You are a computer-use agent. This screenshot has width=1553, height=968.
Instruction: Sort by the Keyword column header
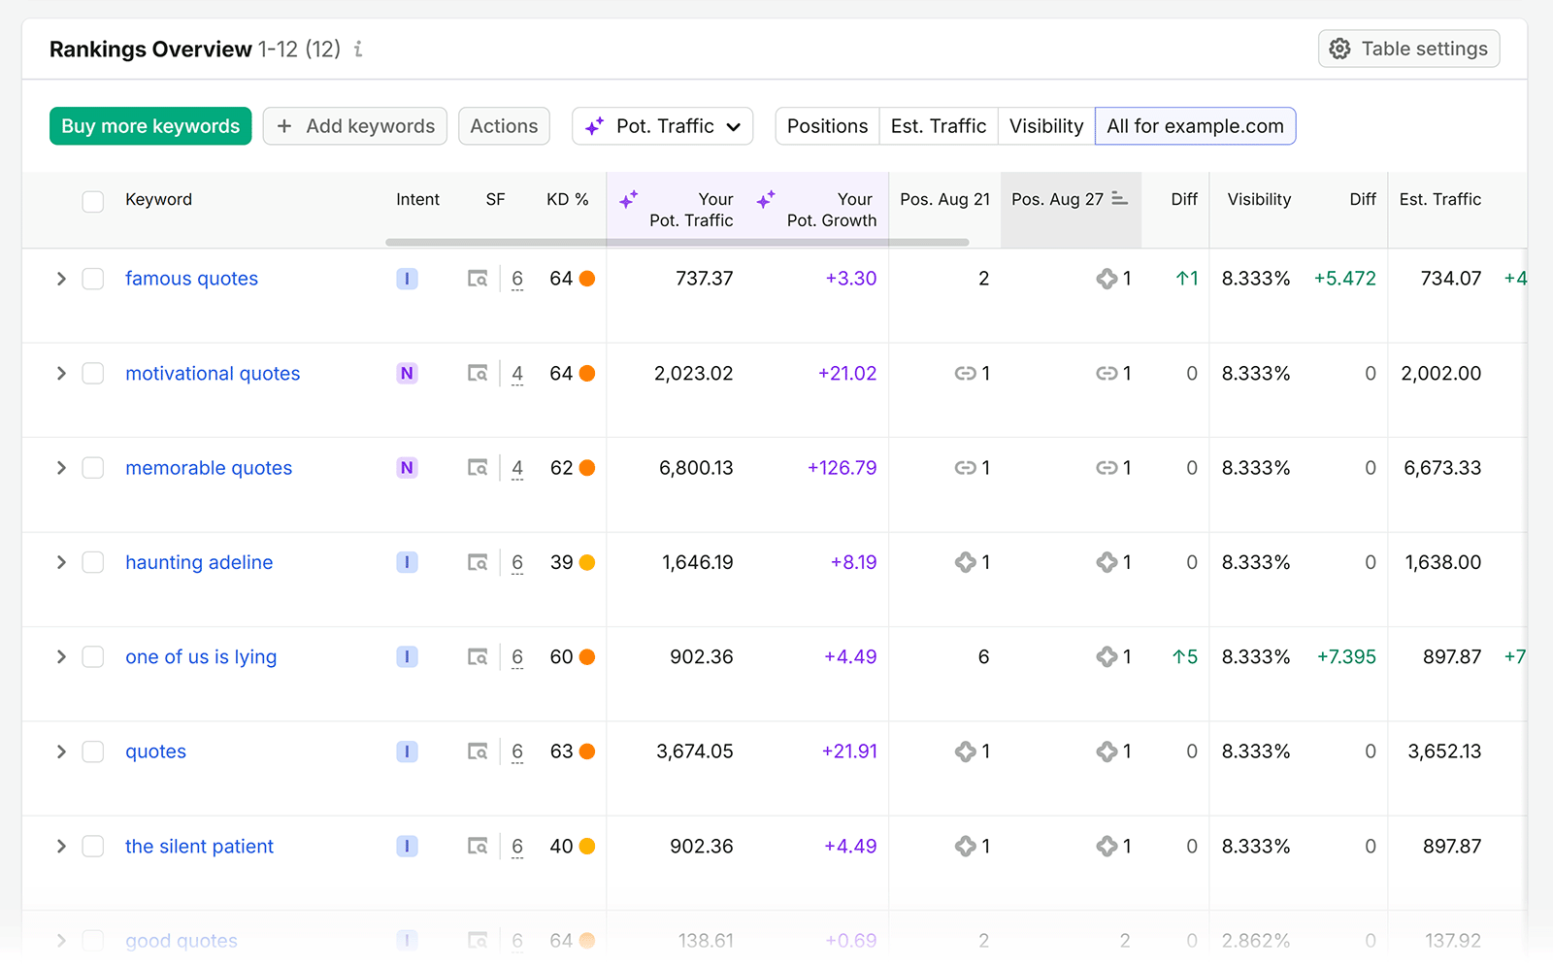coord(158,199)
